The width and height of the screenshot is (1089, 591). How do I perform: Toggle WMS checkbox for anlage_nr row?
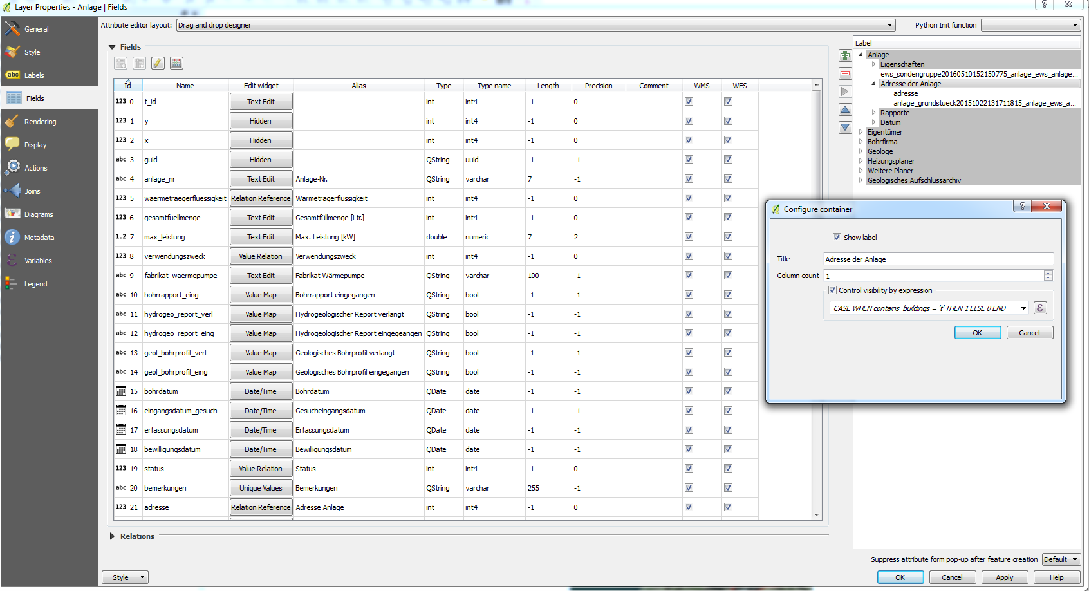click(689, 179)
